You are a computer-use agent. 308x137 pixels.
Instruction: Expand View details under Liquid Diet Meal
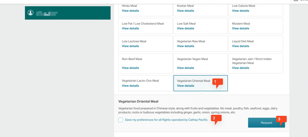click(240, 46)
